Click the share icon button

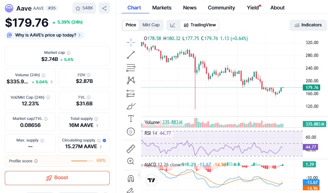coord(104,8)
